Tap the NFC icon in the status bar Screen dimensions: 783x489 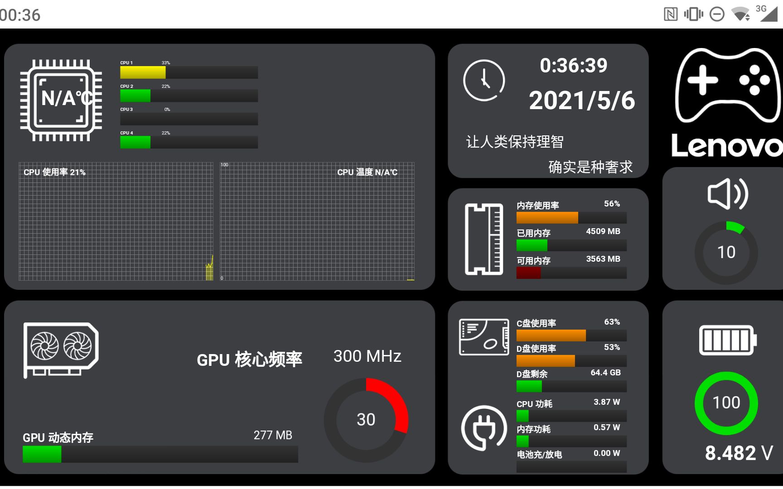click(671, 14)
